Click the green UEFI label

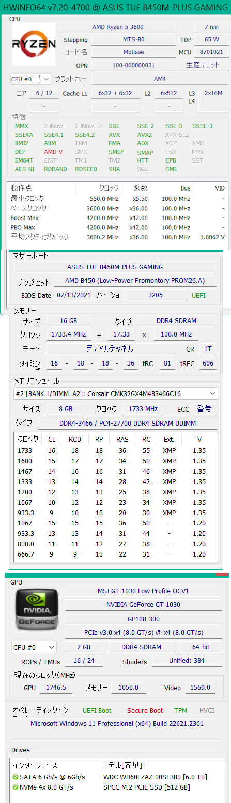click(x=198, y=296)
